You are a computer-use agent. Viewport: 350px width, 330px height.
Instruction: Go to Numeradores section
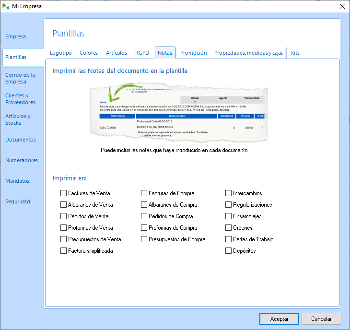point(22,160)
